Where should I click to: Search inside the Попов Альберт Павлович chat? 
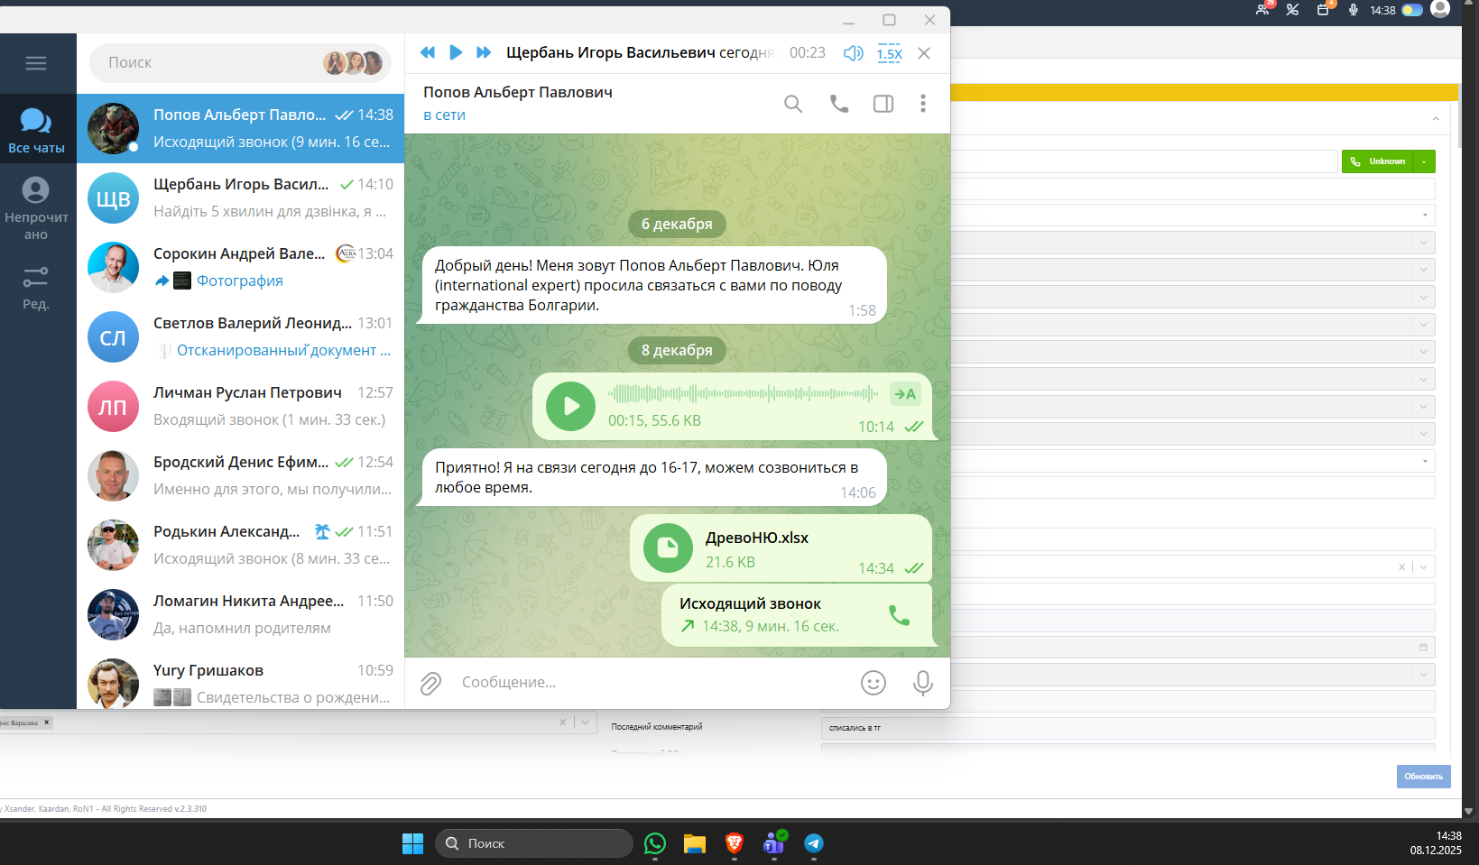pyautogui.click(x=793, y=104)
